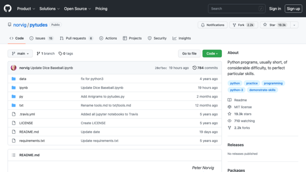Screen dimensions: 306x172
Task: Open the py folder icon
Action: click(14, 97)
